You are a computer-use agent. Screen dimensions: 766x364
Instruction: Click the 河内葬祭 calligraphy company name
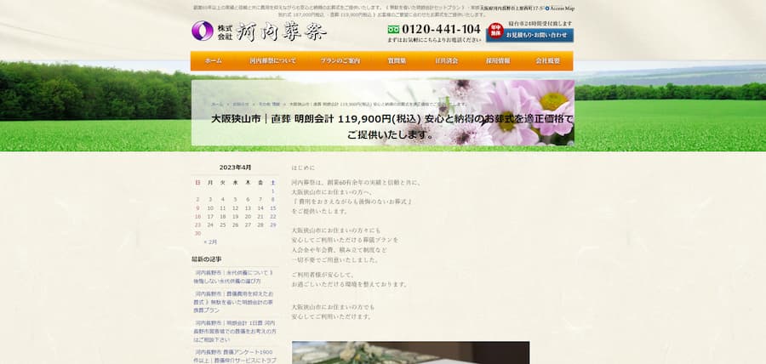pyautogui.click(x=282, y=31)
